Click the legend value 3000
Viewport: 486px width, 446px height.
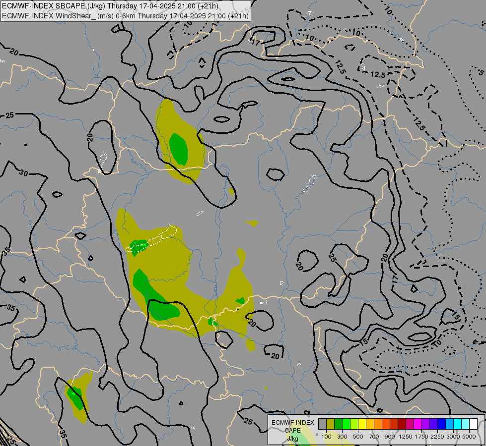coord(453,437)
